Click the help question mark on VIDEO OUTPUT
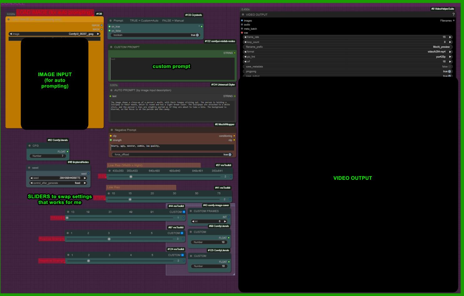 [x=453, y=15]
